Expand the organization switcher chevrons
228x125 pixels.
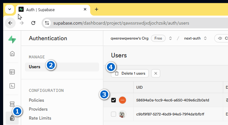[x=170, y=38]
